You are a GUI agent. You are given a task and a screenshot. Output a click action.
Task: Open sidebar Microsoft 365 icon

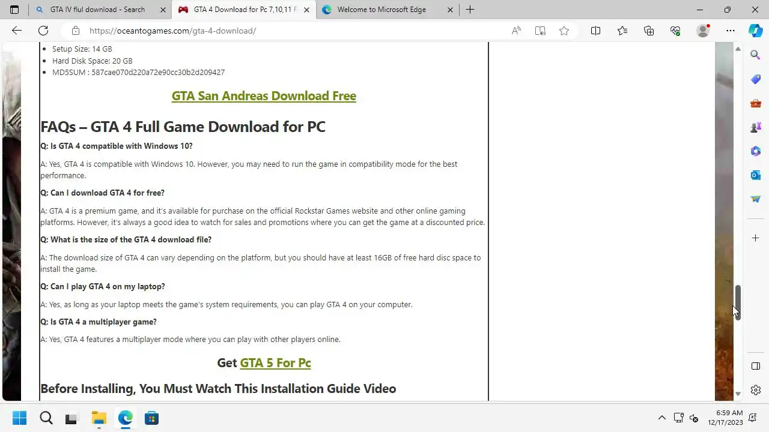click(x=756, y=151)
